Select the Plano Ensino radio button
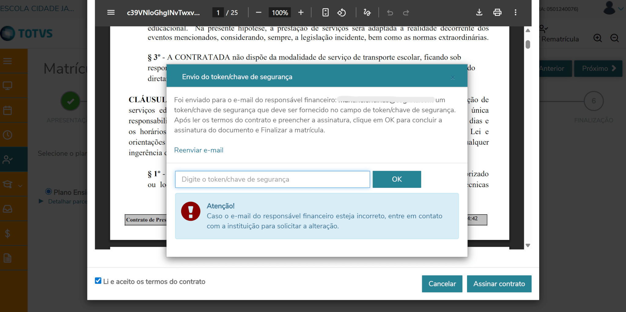The image size is (626, 312). 48,192
